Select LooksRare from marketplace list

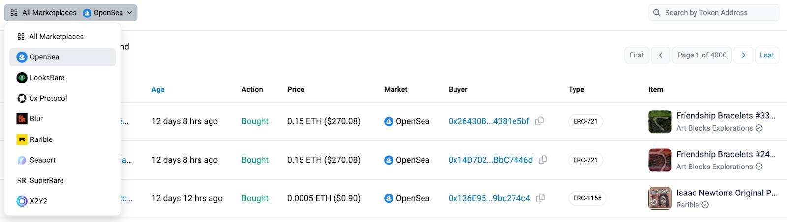pyautogui.click(x=62, y=78)
